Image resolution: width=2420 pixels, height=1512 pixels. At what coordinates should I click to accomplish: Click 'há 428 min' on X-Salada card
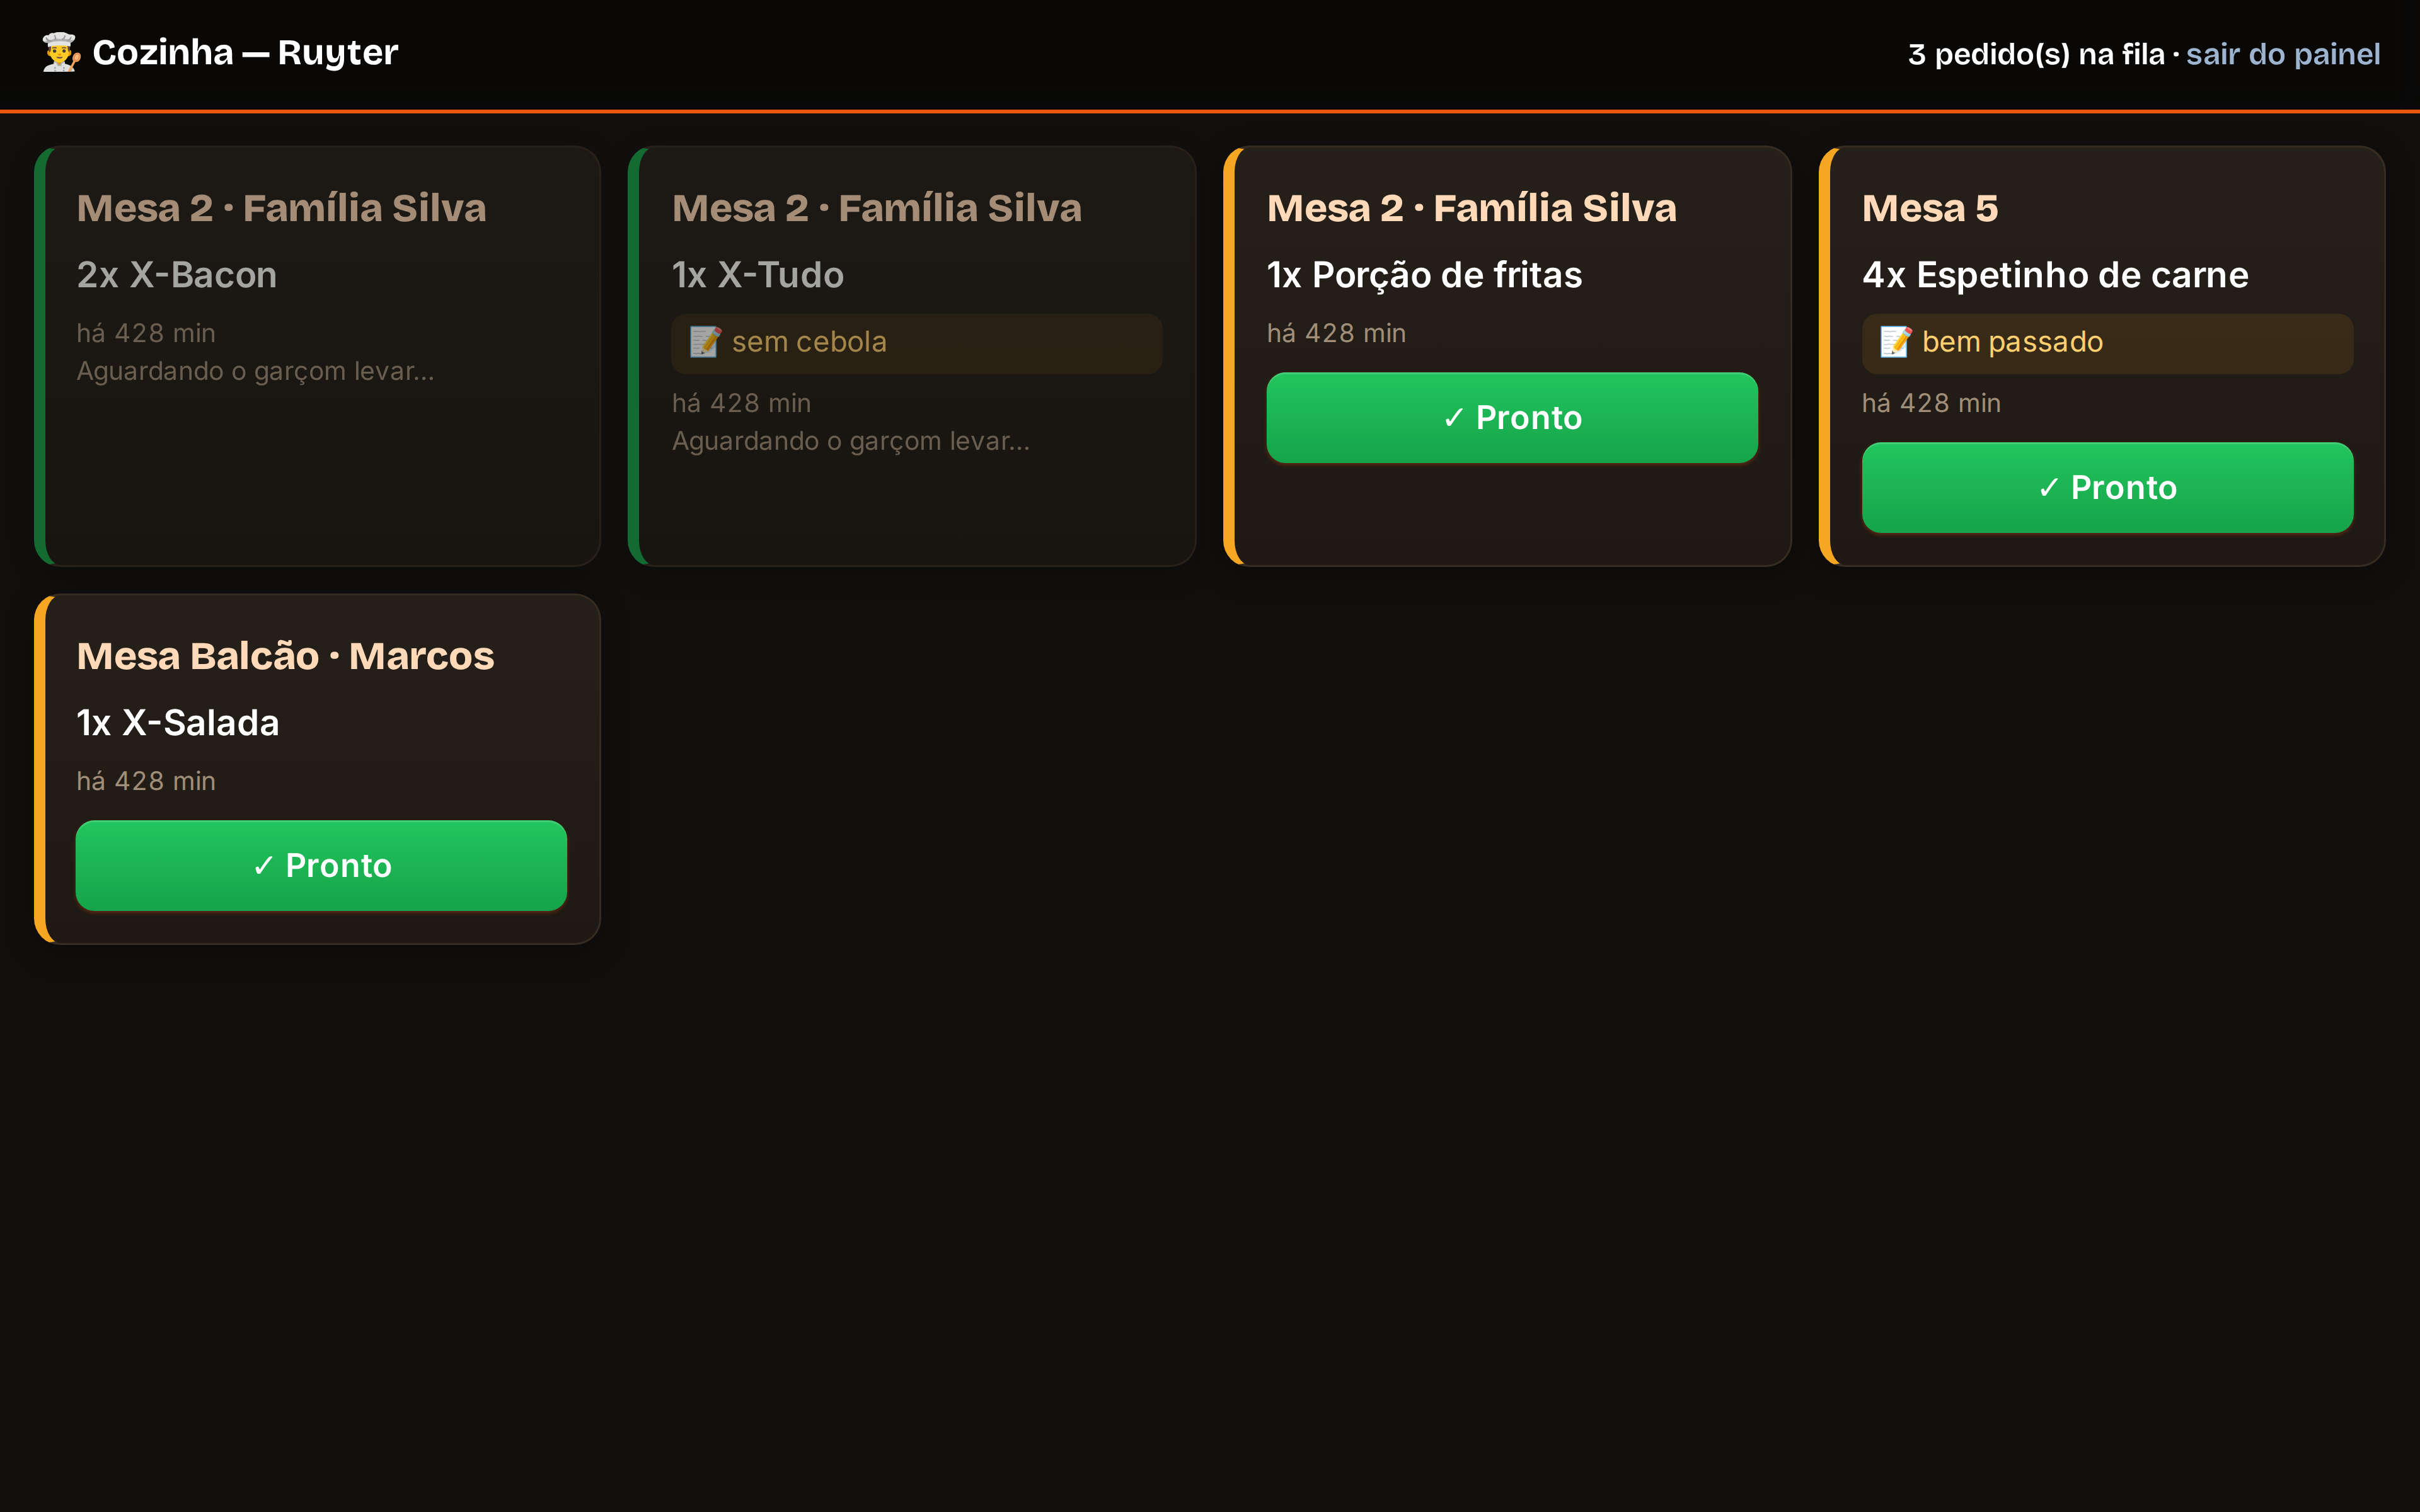pos(146,781)
